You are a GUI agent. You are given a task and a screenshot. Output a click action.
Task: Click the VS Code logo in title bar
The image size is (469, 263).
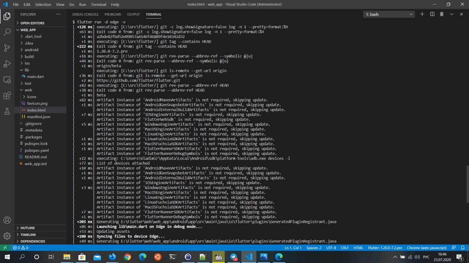[x=5, y=4]
